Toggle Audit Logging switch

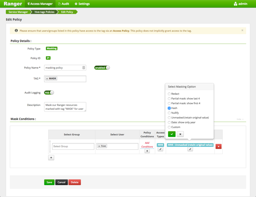tap(49, 92)
